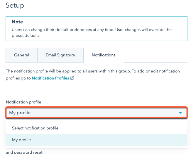Click the 'Notification profile' field label
191x154 pixels.
(23, 102)
